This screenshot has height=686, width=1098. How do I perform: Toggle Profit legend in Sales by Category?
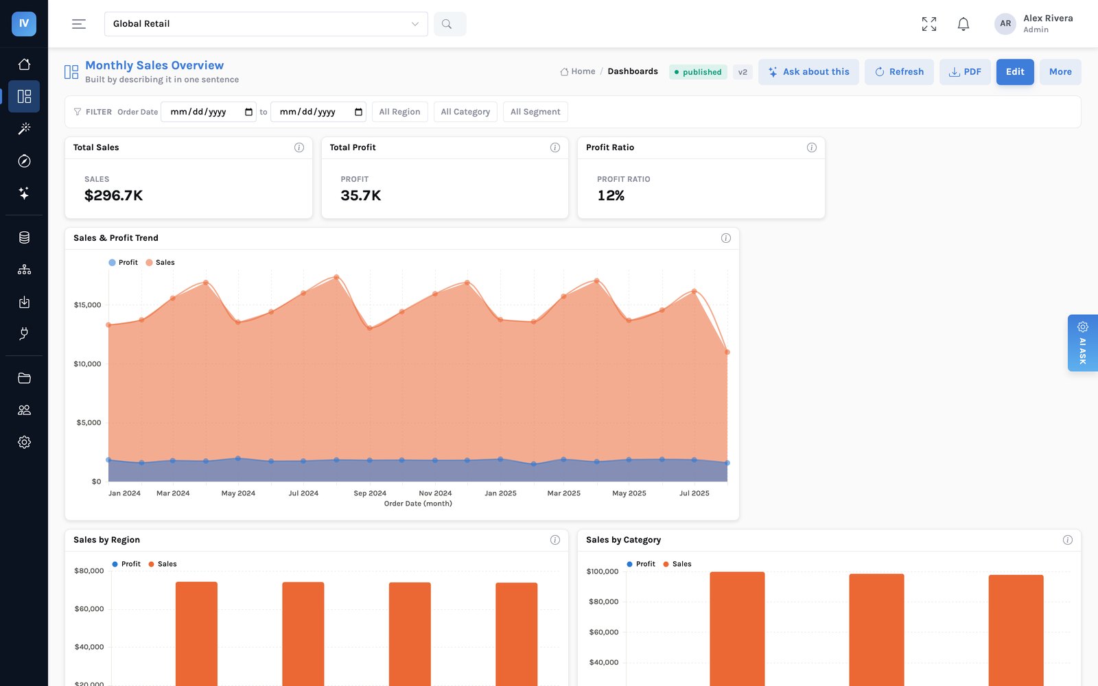pos(641,564)
